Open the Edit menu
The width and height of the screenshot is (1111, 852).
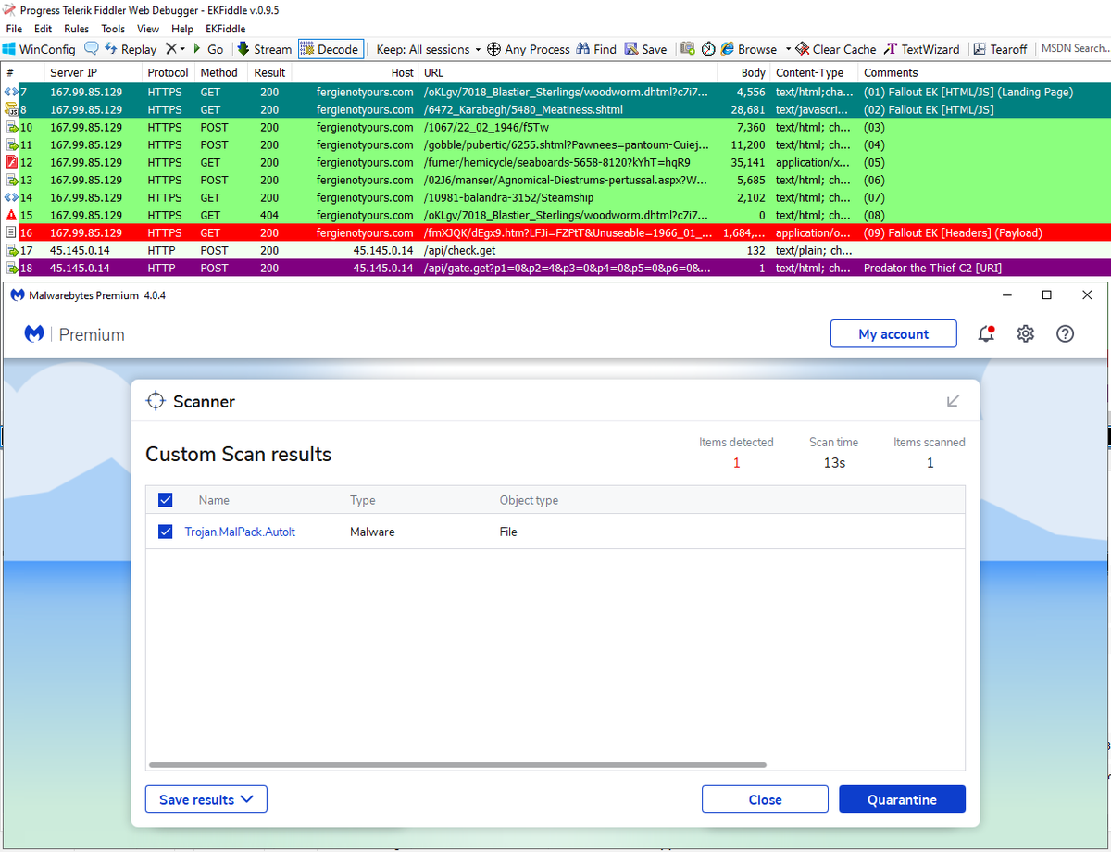[43, 29]
